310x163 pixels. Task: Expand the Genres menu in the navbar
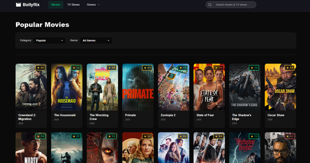93,5
